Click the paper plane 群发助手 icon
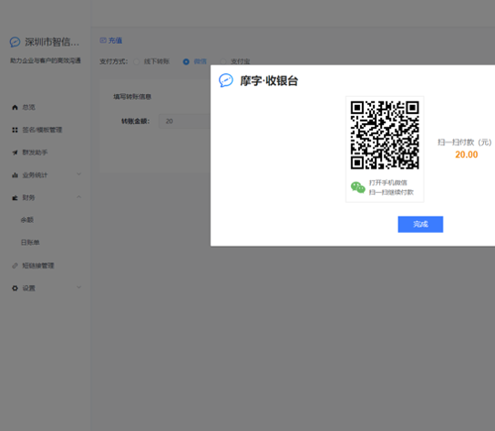 click(x=15, y=152)
